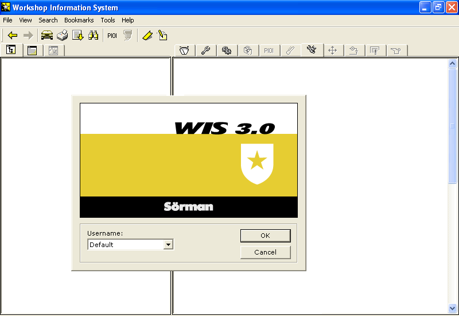Viewport: 459px width, 316px height.
Task: Open the first right-pane tab icon
Action: 184,51
